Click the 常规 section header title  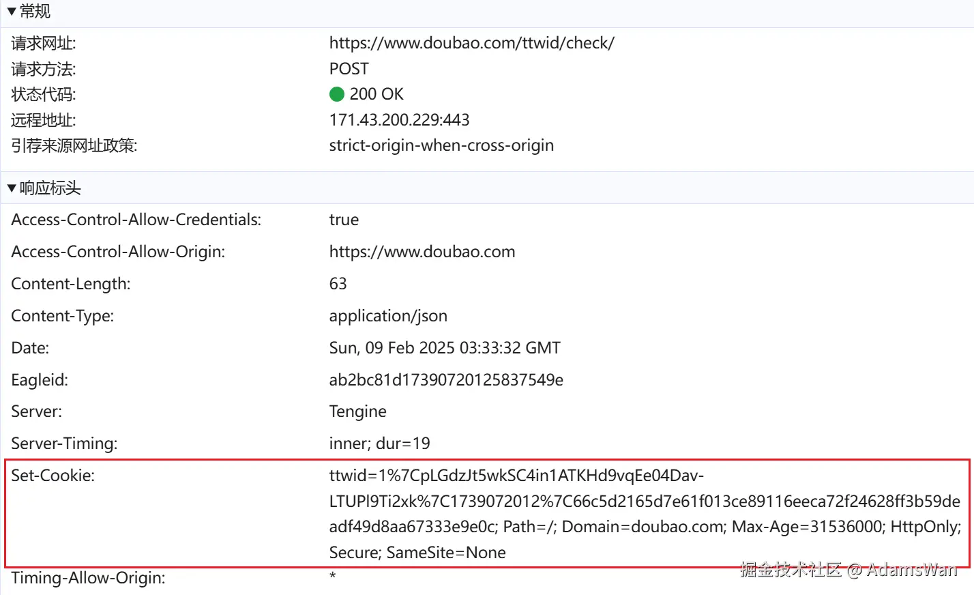(35, 12)
